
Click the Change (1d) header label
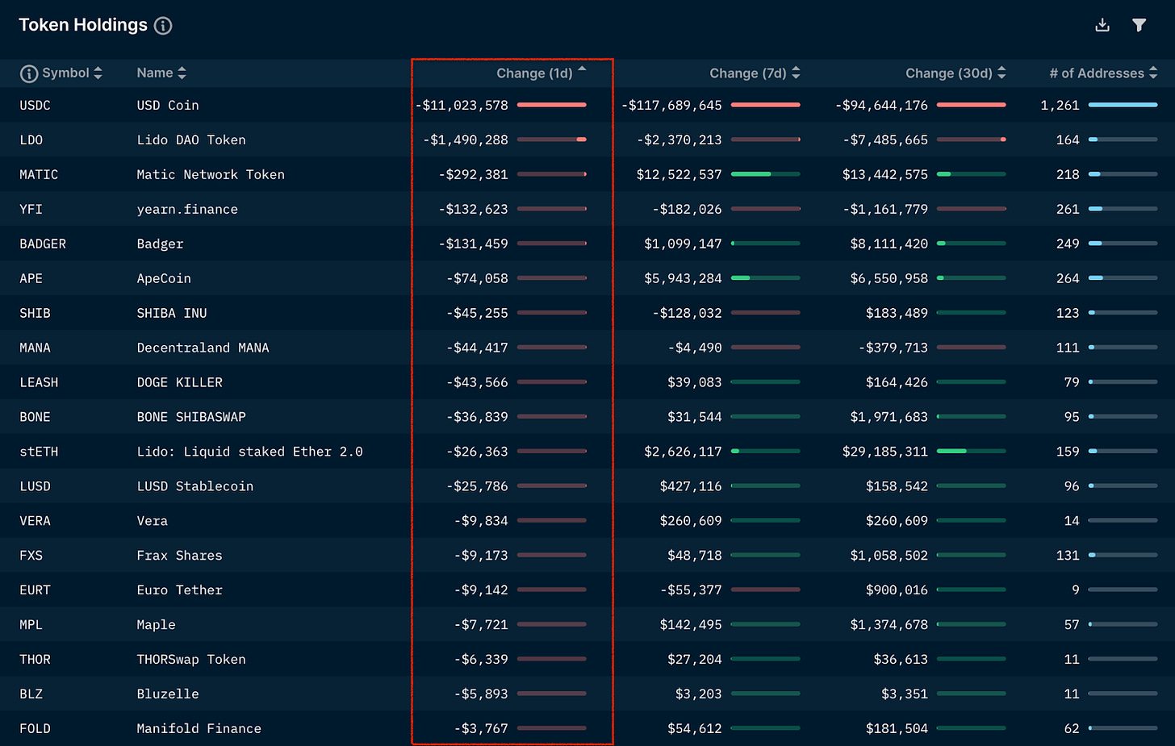click(534, 73)
